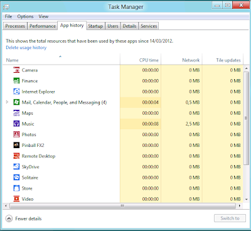
Task: Click the Task Manager title bar icon
Action: pos(6,7)
